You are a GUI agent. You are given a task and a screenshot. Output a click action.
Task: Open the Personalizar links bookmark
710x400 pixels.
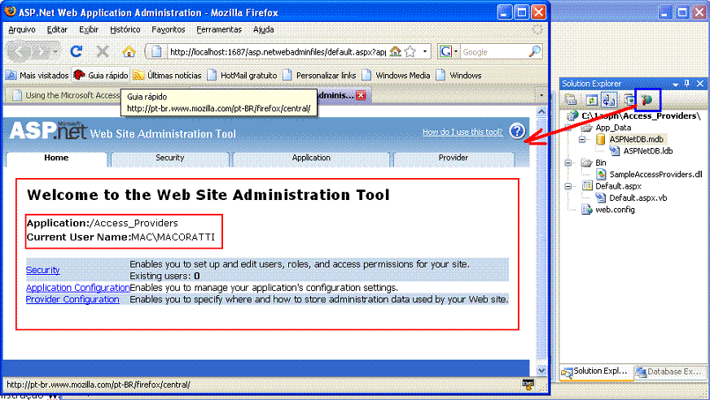[319, 75]
